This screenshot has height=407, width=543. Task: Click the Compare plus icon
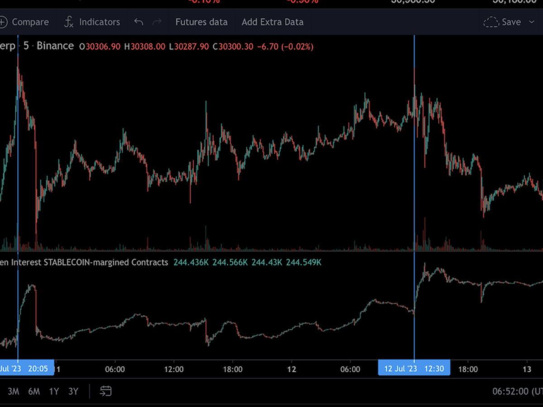4,22
